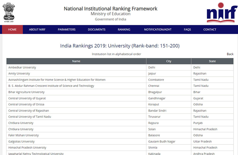Select Himachal Pradesh University name
Viewport: 238px width, 155px height.
27,148
